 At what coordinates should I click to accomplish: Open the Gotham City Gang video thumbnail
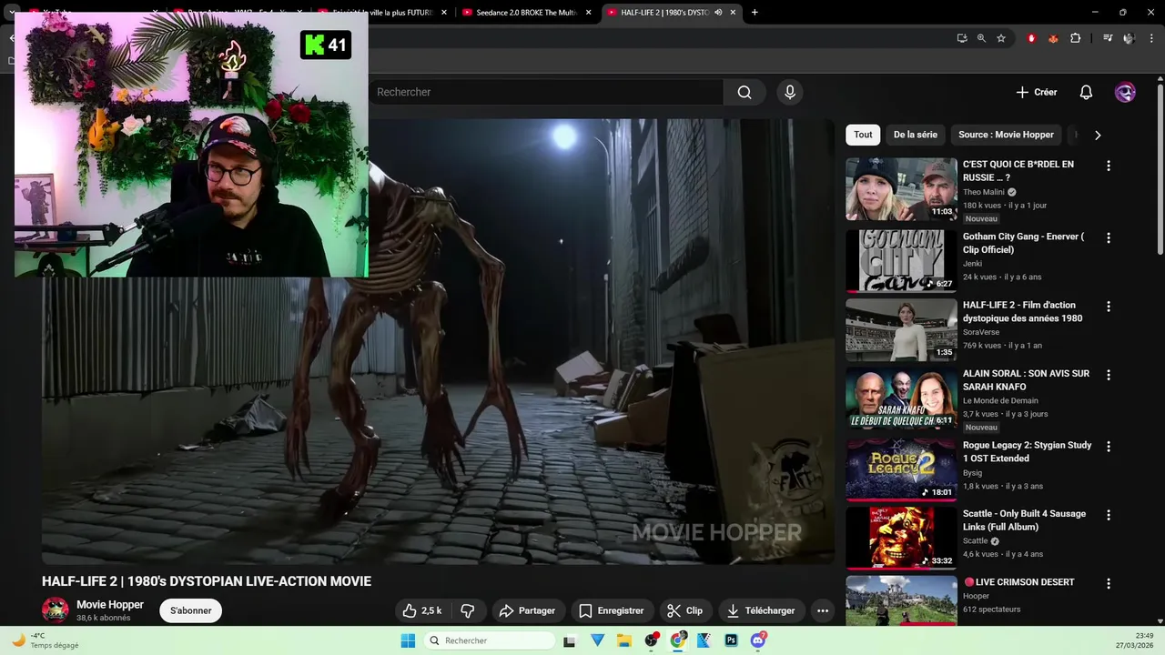pos(901,261)
